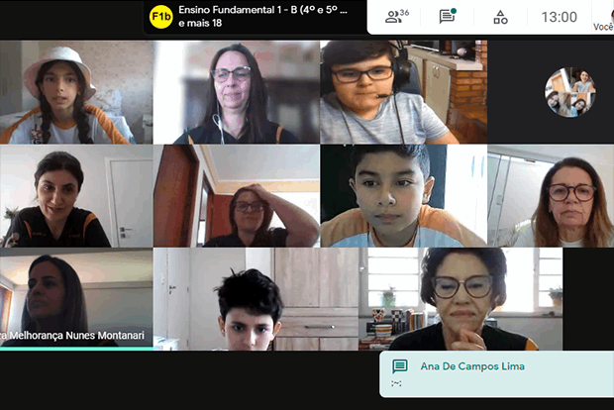Open the 'e mais 18' participants text
614x410 pixels.
point(200,23)
